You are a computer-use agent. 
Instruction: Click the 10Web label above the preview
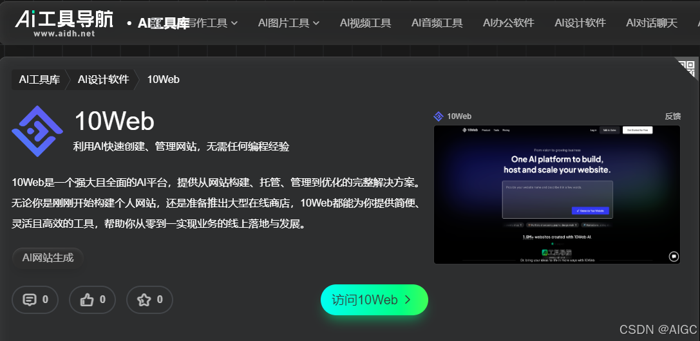click(459, 116)
